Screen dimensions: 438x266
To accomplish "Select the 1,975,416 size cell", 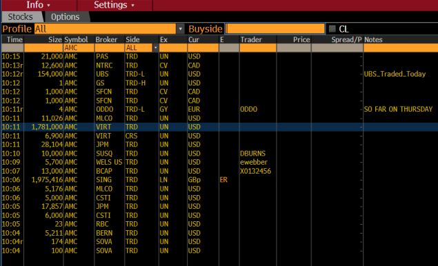I will coord(47,180).
